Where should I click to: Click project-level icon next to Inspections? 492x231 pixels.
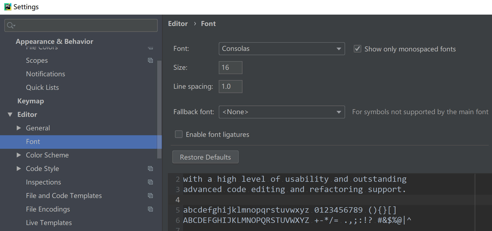(150, 182)
